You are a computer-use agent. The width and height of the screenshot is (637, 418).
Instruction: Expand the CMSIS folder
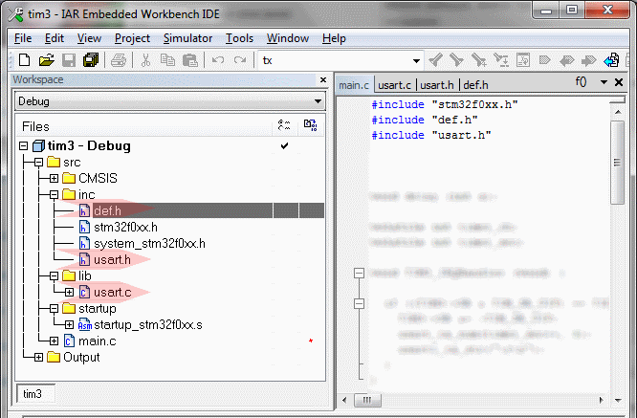(54, 178)
